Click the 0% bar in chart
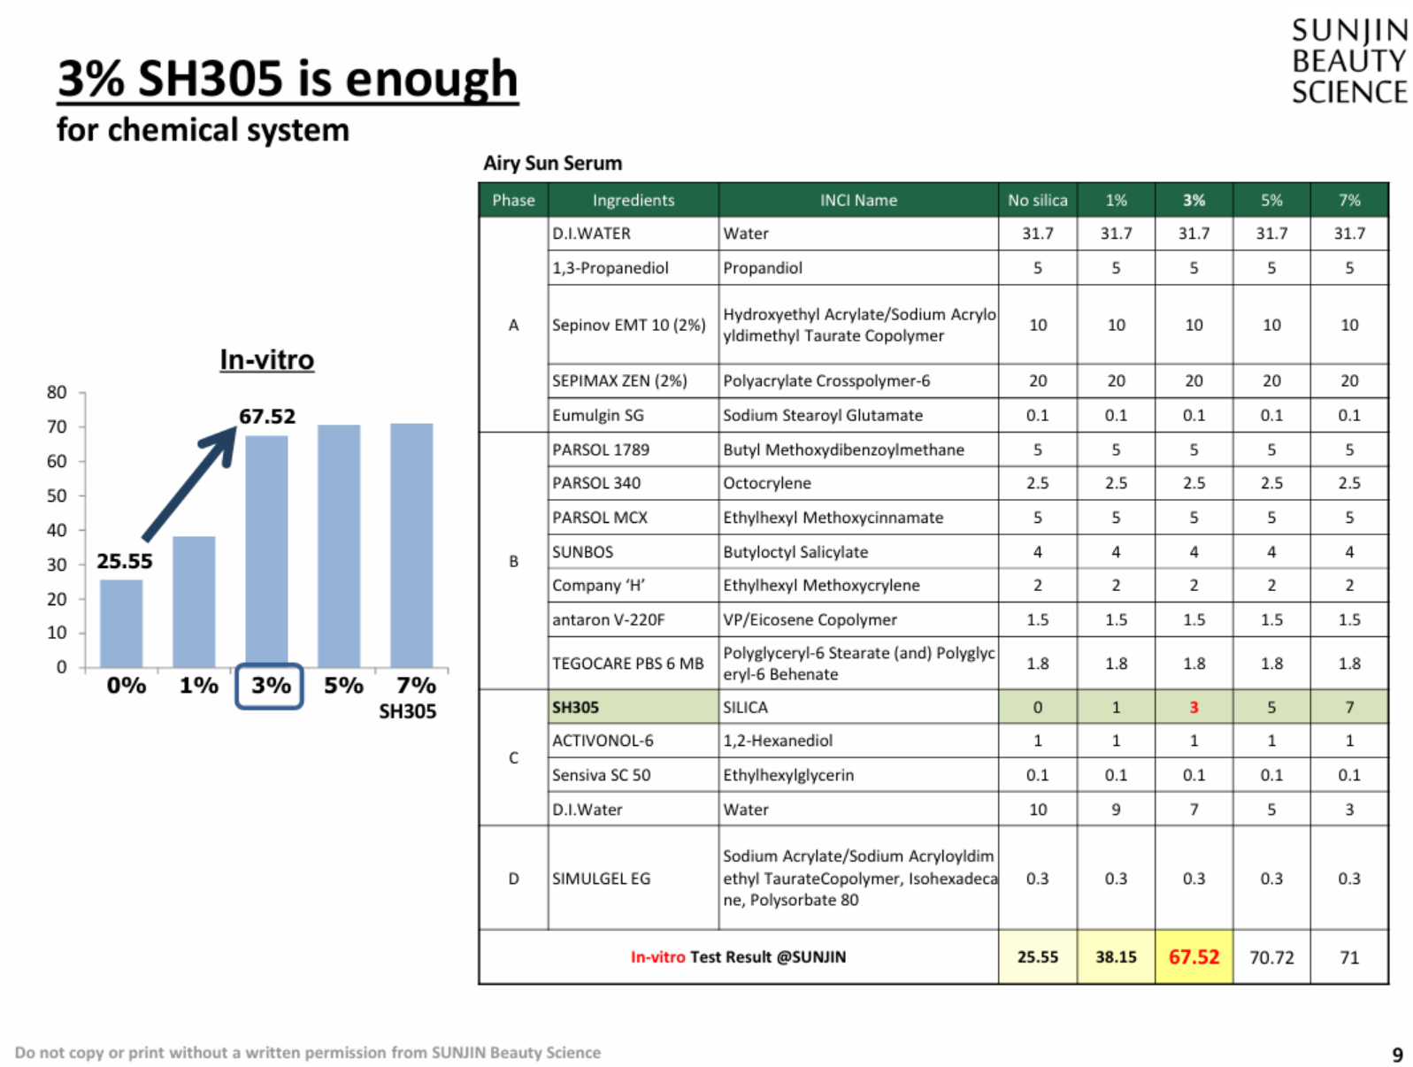The width and height of the screenshot is (1413, 1067). (121, 623)
